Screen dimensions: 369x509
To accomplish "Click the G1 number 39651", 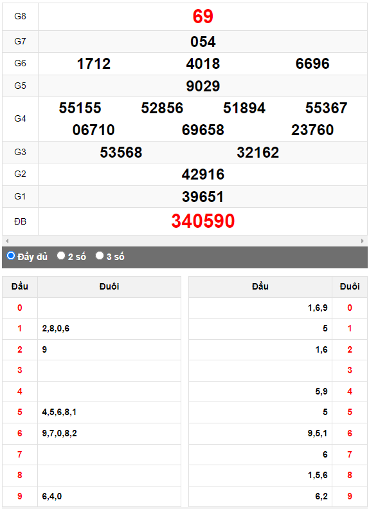I will [x=203, y=197].
